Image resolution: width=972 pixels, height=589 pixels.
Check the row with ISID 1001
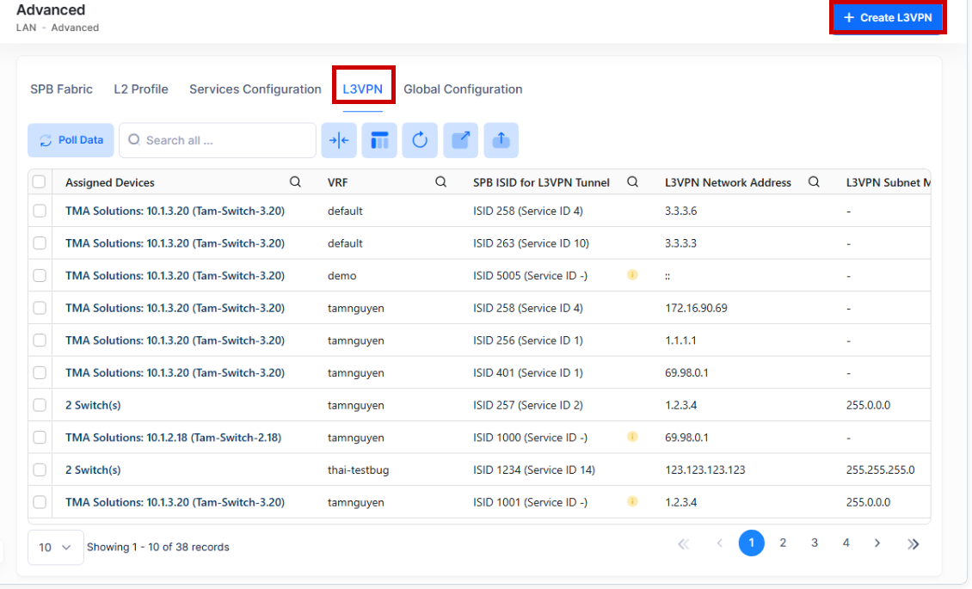[x=40, y=501]
